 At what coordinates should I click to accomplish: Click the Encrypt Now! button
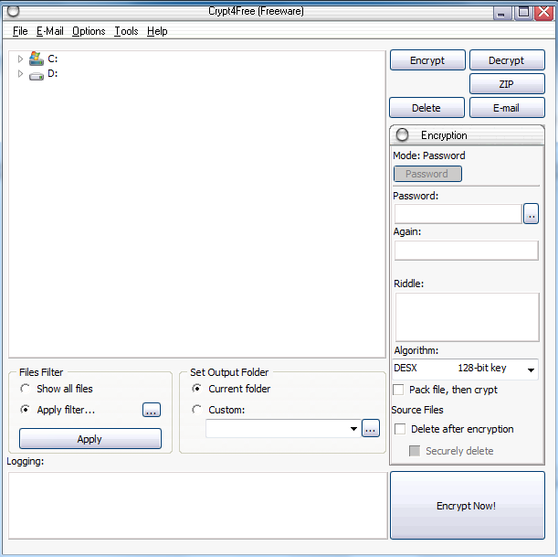click(x=468, y=506)
